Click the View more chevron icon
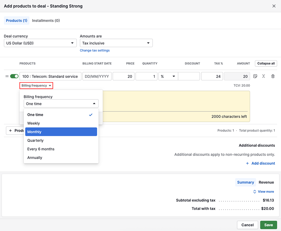281x231 pixels. click(255, 192)
